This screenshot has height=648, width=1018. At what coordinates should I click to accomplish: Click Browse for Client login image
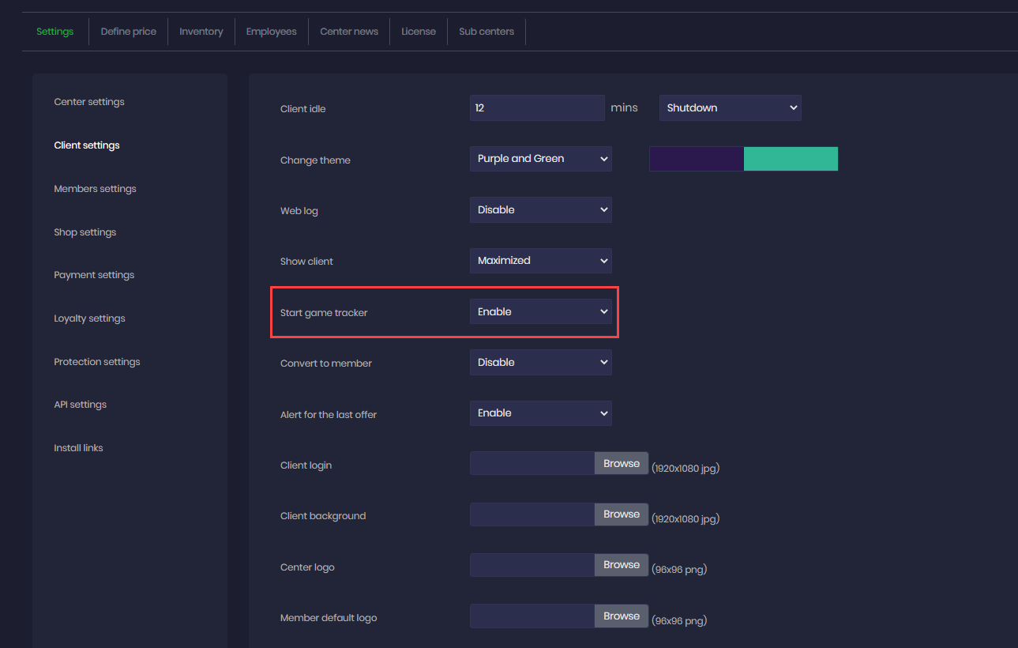621,464
